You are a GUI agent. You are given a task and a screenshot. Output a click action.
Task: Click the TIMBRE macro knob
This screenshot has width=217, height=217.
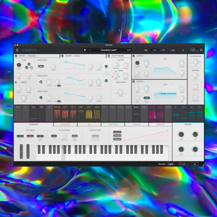(x=181, y=134)
